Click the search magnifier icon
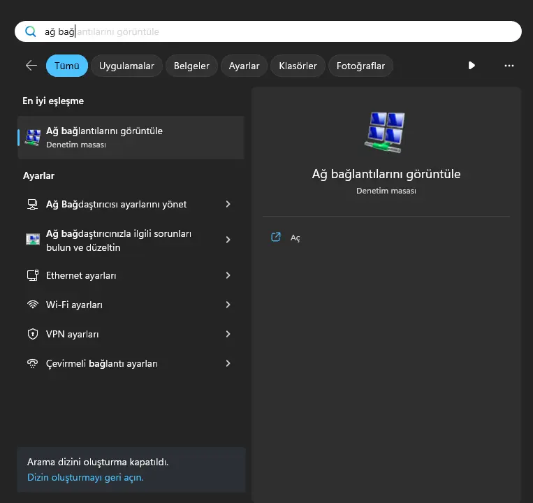This screenshot has width=533, height=503. click(30, 31)
